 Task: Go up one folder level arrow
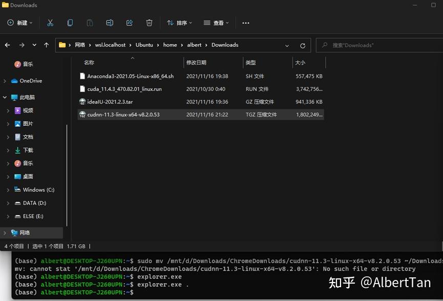(46, 45)
